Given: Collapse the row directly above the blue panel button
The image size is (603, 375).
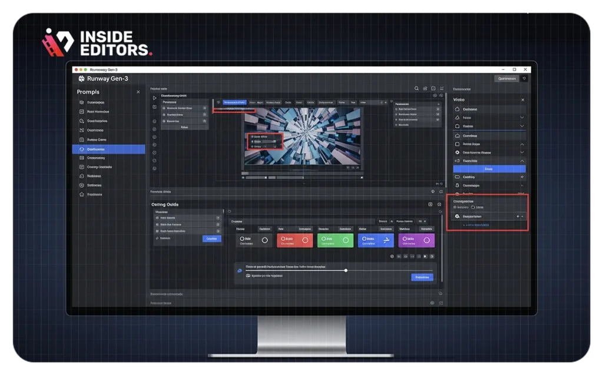Looking at the screenshot, I should (x=522, y=161).
